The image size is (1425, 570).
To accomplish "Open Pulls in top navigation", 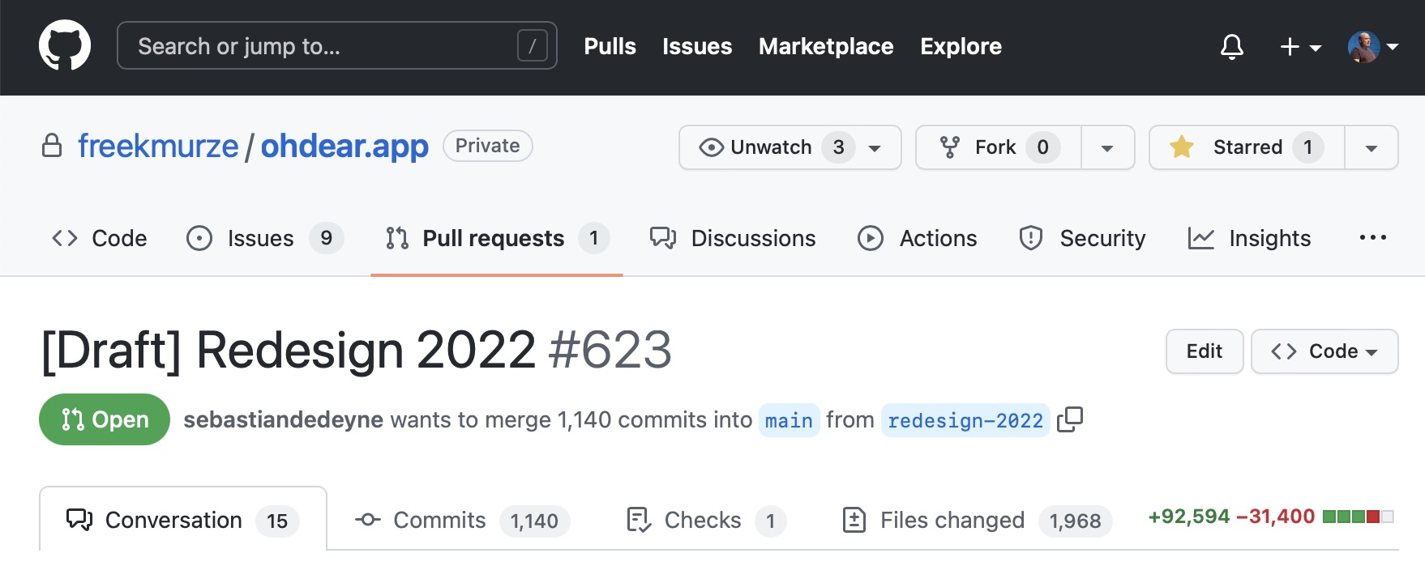I will (610, 46).
